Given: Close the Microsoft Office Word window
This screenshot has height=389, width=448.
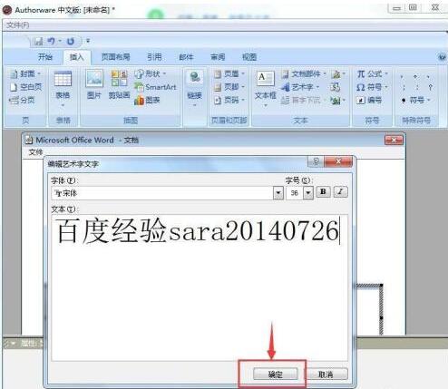Looking at the screenshot, I should click(x=394, y=141).
